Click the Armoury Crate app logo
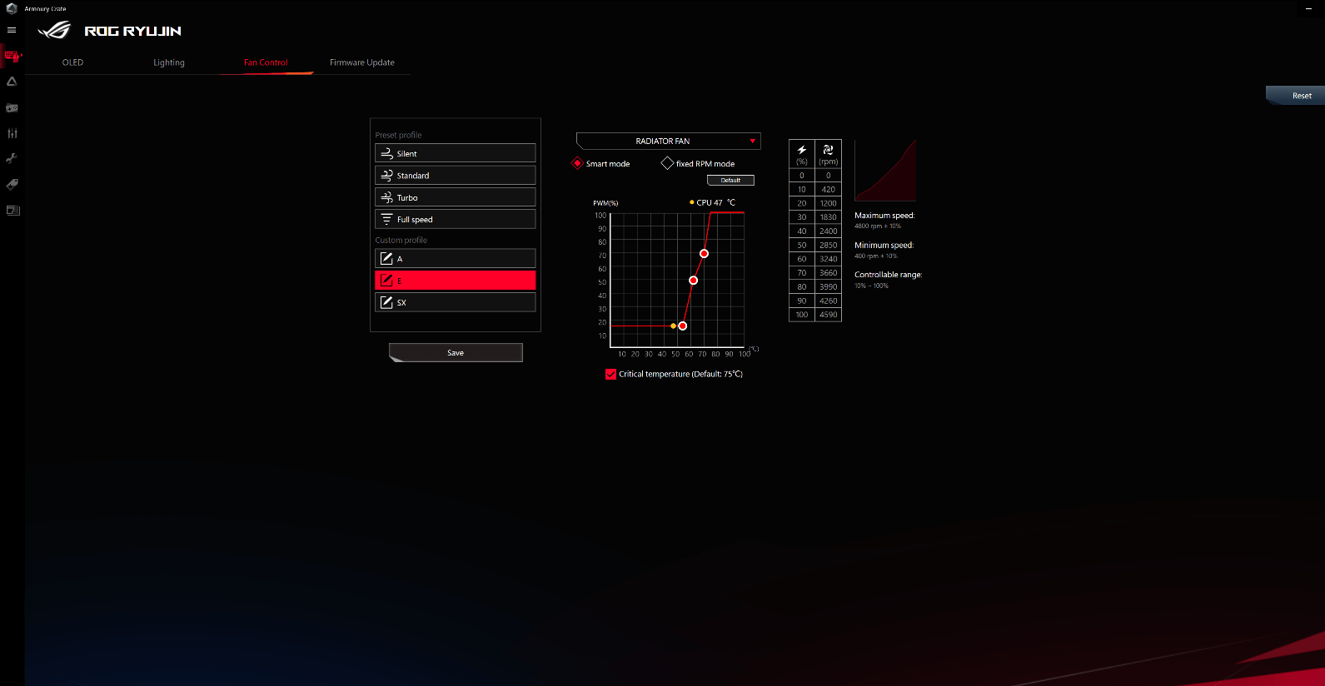Viewport: 1325px width, 686px height. 12,8
